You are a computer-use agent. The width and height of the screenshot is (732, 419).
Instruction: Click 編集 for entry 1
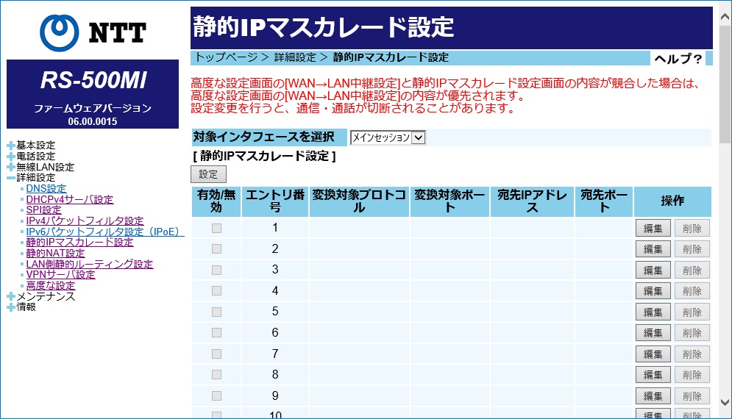pyautogui.click(x=653, y=228)
